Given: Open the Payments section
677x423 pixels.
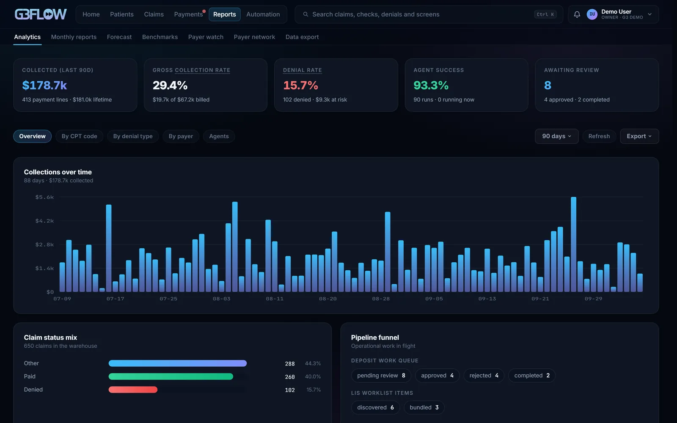Looking at the screenshot, I should click(189, 14).
